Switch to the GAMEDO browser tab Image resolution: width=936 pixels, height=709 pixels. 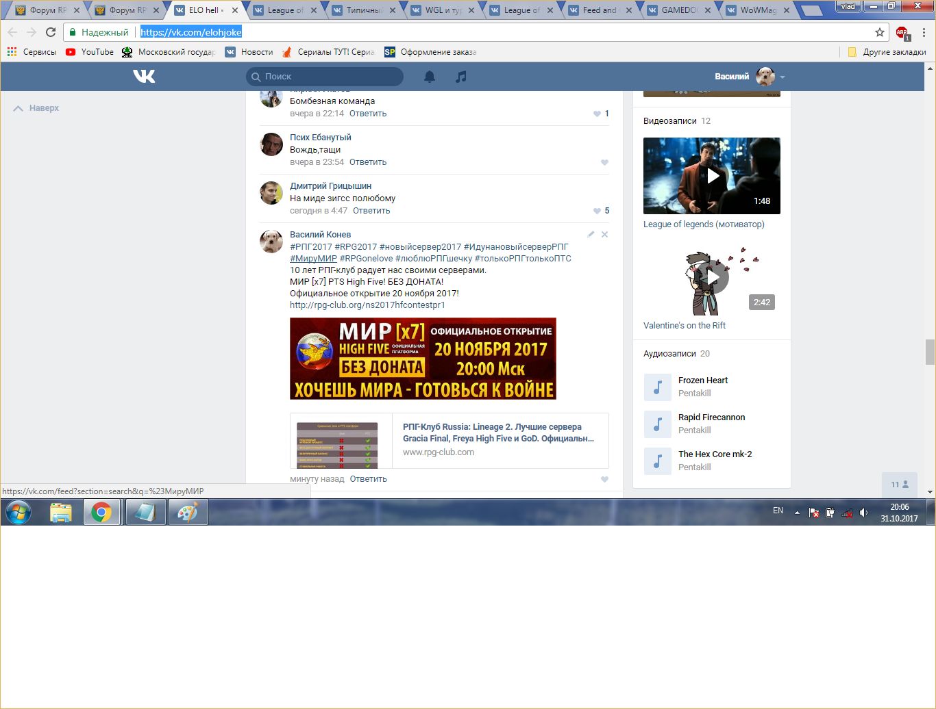pyautogui.click(x=678, y=10)
